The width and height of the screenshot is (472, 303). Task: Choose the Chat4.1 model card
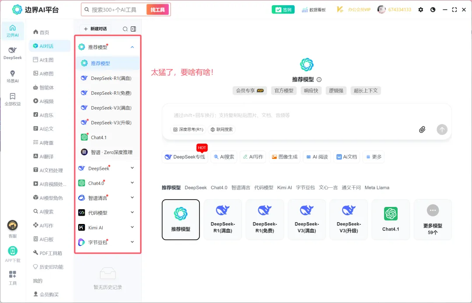pos(391,220)
